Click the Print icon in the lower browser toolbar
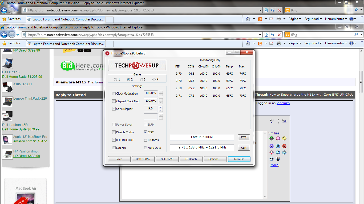364x204 pixels. click(279, 43)
